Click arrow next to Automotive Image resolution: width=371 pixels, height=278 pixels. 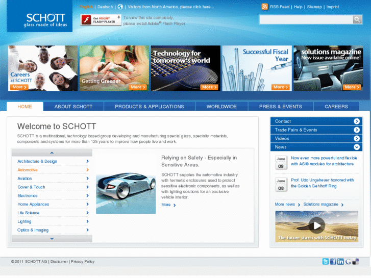(x=87, y=170)
